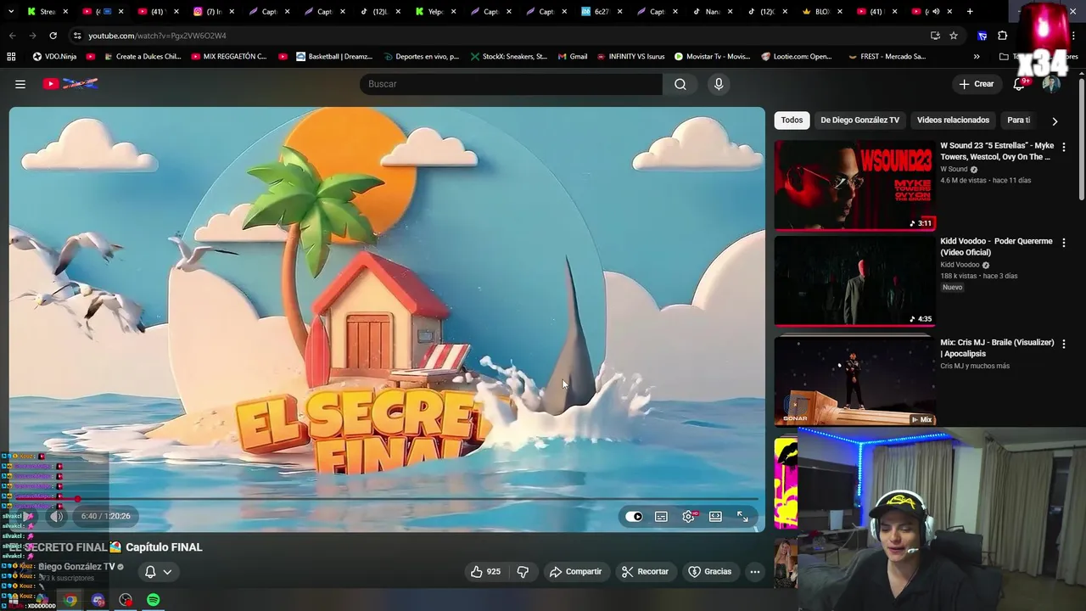This screenshot has height=611, width=1086.
Task: Open the INFINITY VS Isurus bookmark
Action: [x=631, y=57]
